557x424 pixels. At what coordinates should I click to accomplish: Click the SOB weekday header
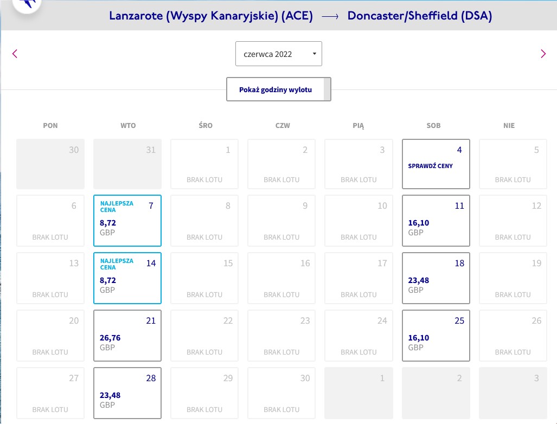[x=433, y=125]
